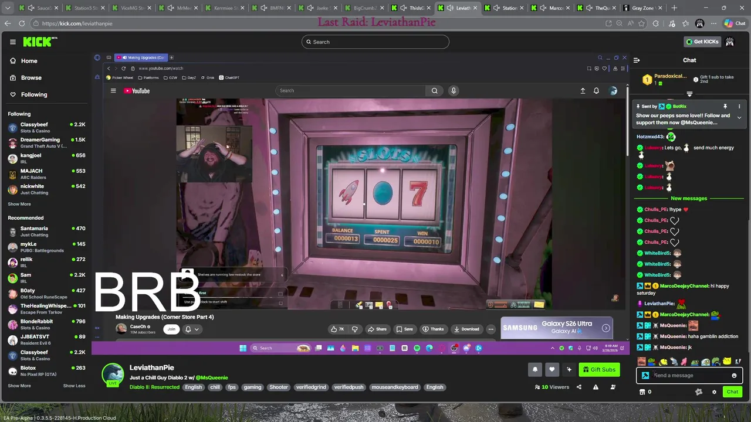This screenshot has width=751, height=422.
Task: Toggle follow heart button for LeviathanPie
Action: (x=552, y=369)
